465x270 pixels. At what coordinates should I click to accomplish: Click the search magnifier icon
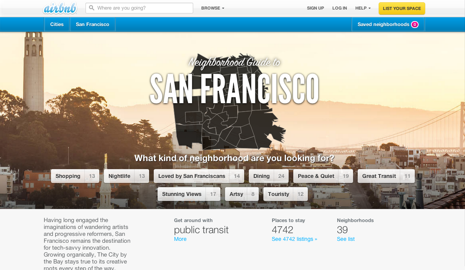pyautogui.click(x=92, y=8)
